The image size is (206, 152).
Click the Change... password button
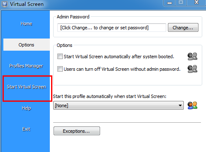coord(183,28)
